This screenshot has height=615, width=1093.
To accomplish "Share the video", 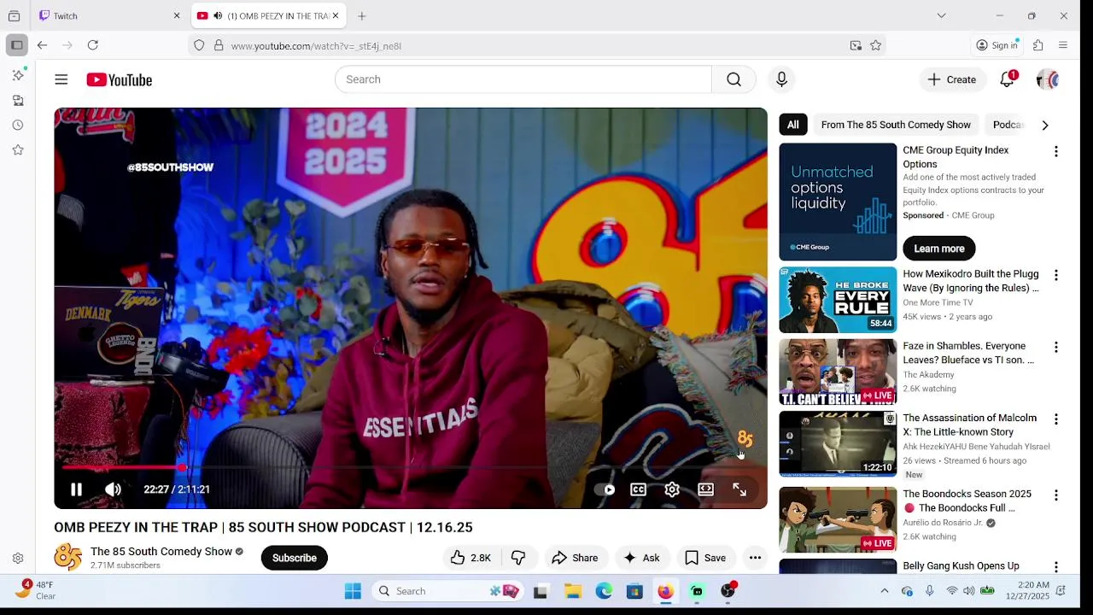I will point(575,558).
